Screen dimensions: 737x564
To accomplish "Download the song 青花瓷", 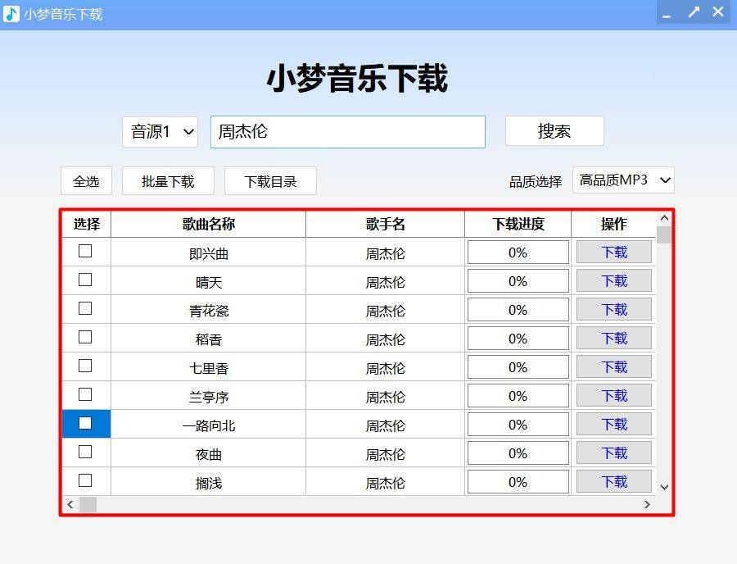I will pyautogui.click(x=613, y=309).
